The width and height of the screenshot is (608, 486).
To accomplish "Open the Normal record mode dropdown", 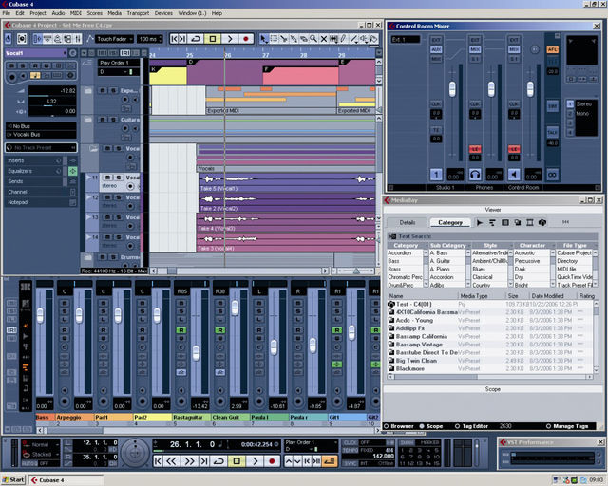I will [x=41, y=444].
